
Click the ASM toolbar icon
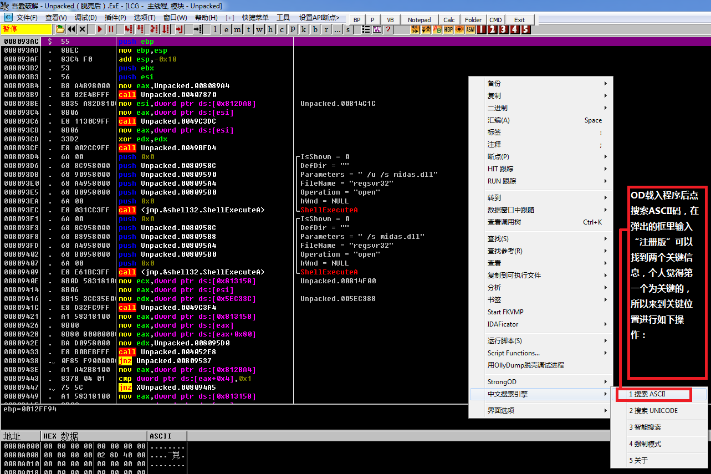470,29
